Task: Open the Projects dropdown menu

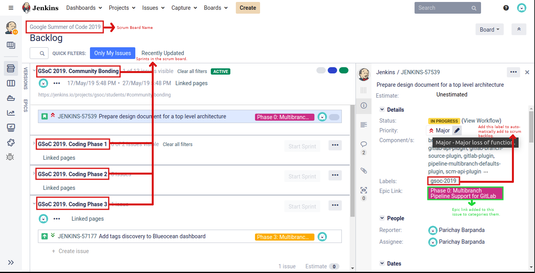Action: [x=122, y=8]
